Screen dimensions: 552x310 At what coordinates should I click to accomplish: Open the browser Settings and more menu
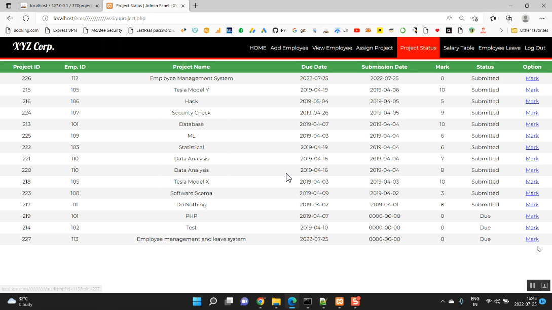[x=542, y=18]
